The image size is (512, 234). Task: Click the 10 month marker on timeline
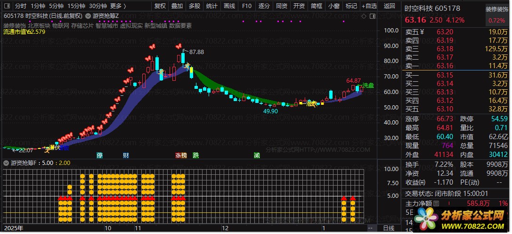click(x=108, y=228)
